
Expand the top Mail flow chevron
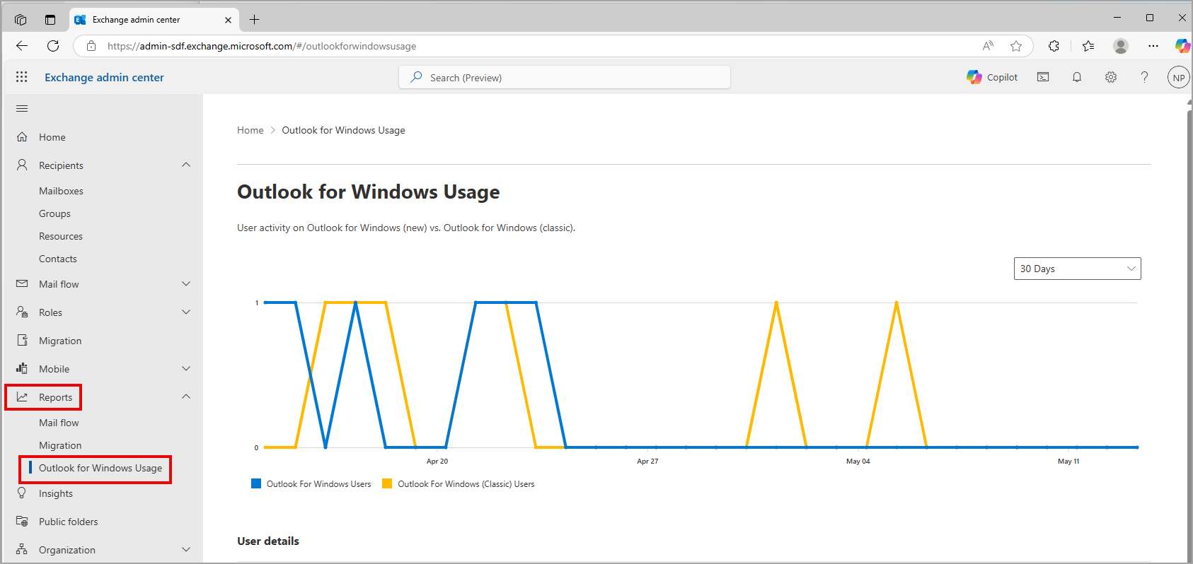[186, 284]
